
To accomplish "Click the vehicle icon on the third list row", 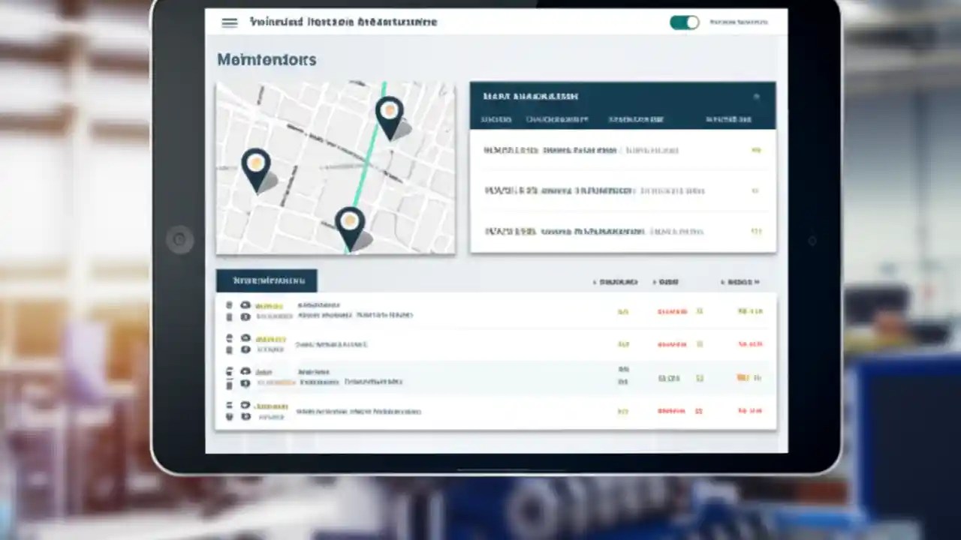I will 245,371.
